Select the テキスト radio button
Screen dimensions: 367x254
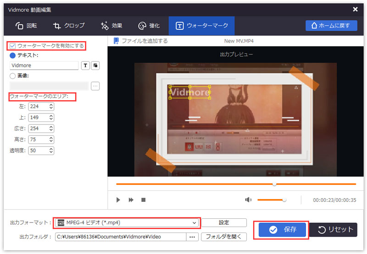tap(13, 55)
